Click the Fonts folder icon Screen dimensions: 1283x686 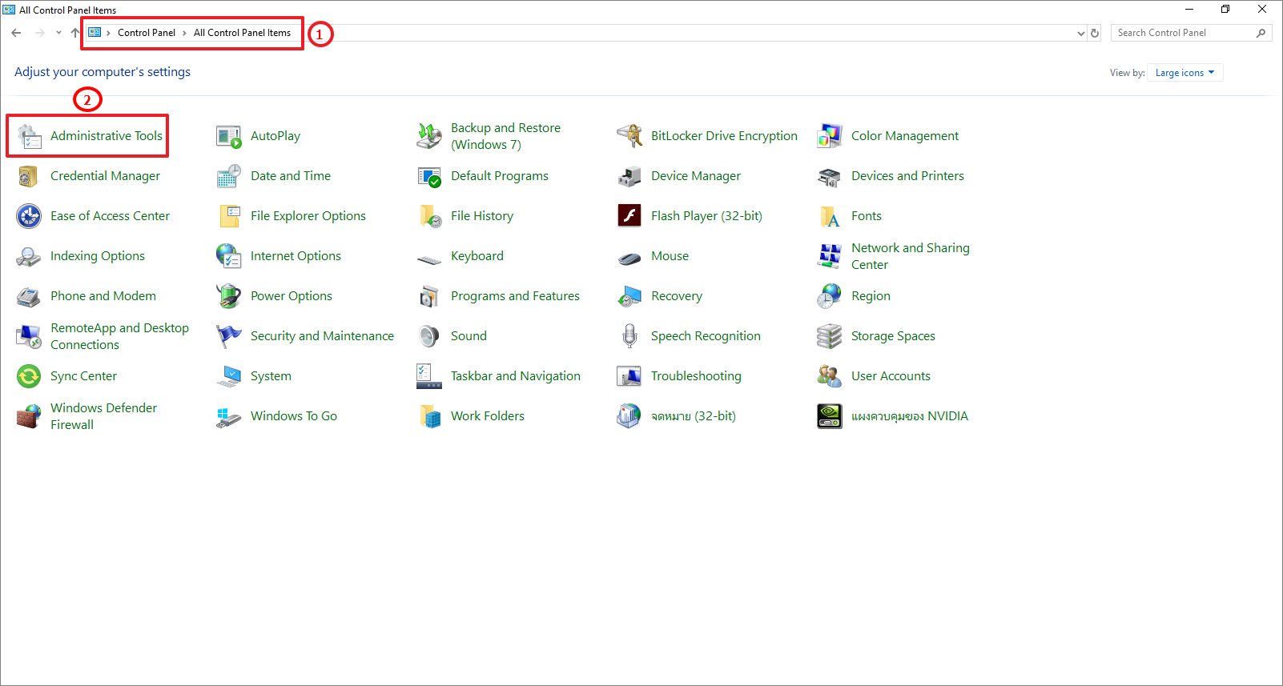pos(830,216)
